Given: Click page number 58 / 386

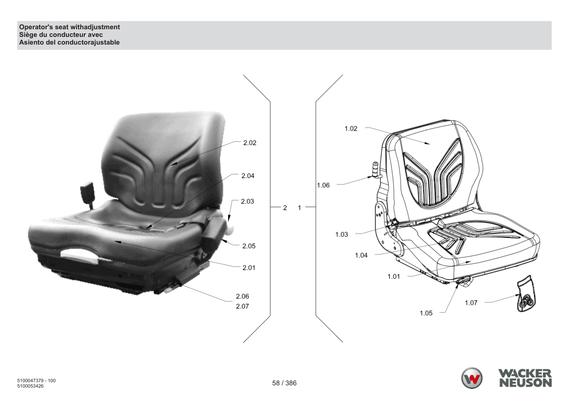Looking at the screenshot, I should click(x=284, y=384).
